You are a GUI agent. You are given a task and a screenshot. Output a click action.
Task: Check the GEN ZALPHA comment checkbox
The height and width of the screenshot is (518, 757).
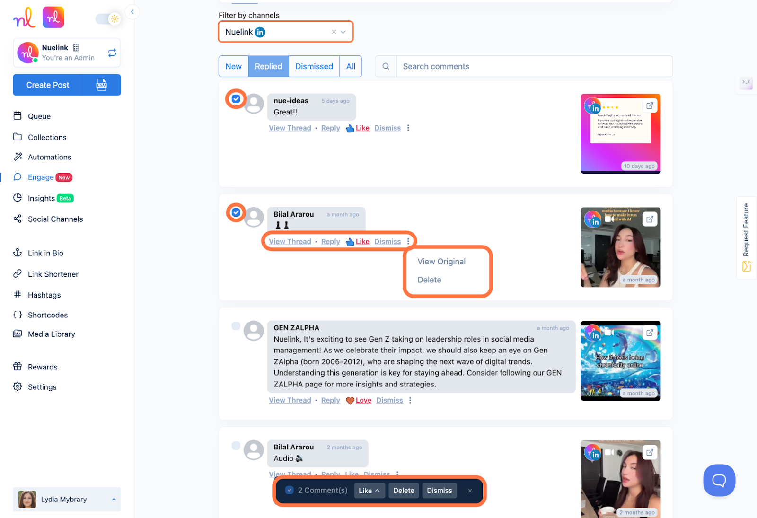click(x=236, y=325)
